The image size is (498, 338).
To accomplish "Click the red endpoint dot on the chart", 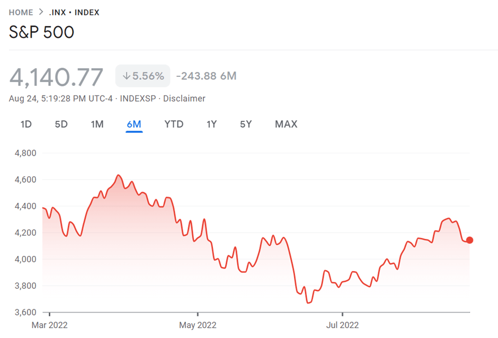I will pyautogui.click(x=469, y=239).
